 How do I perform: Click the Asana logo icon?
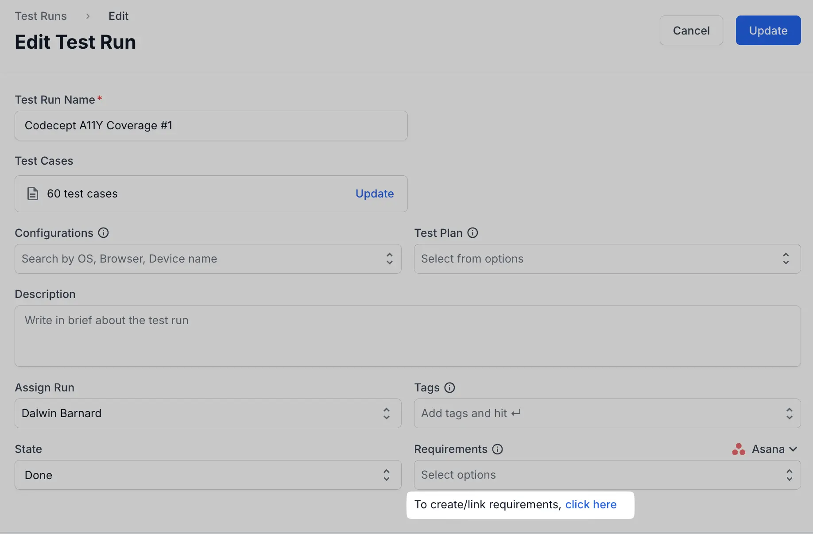click(x=738, y=449)
